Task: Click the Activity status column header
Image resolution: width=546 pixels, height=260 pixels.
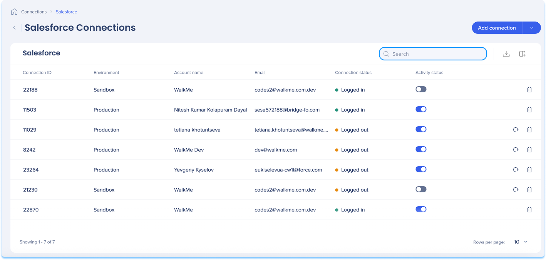Action: coord(429,72)
